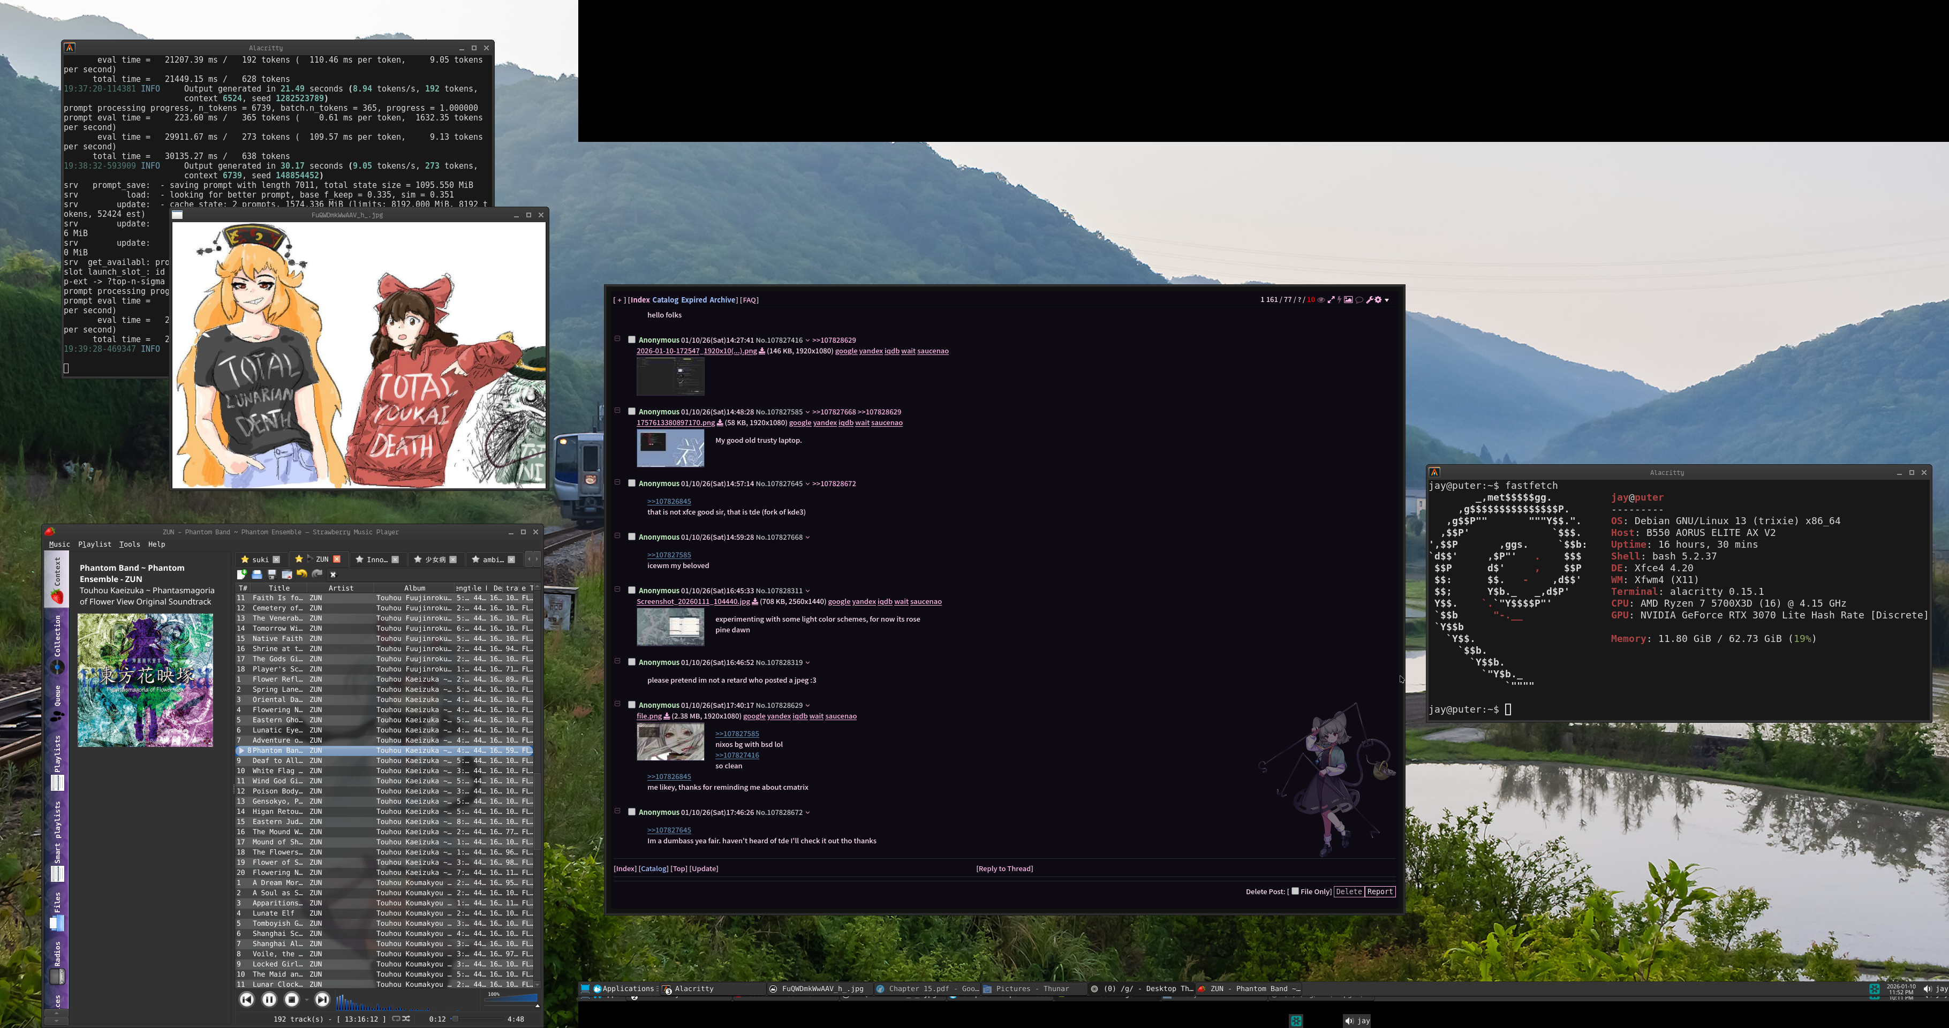Click the Report button
This screenshot has width=1949, height=1028.
(1379, 891)
